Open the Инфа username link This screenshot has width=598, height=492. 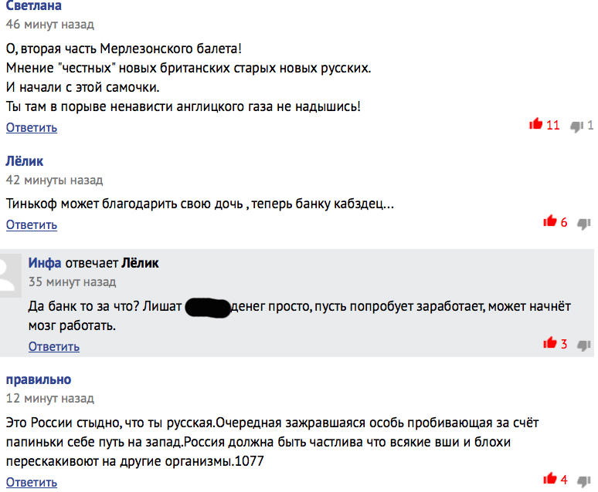coord(45,263)
